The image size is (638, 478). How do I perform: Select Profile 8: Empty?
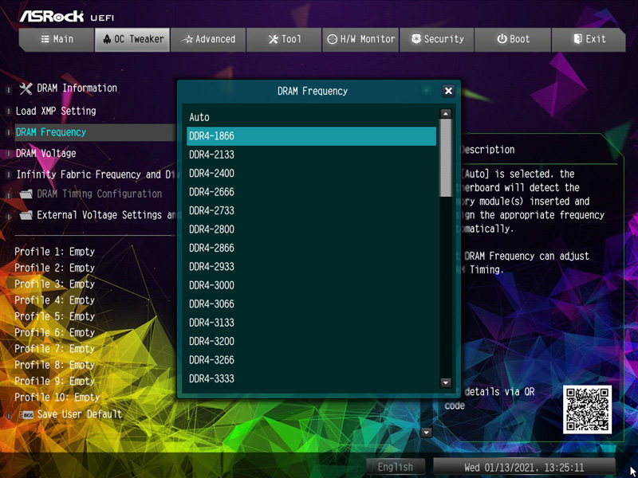tap(54, 365)
